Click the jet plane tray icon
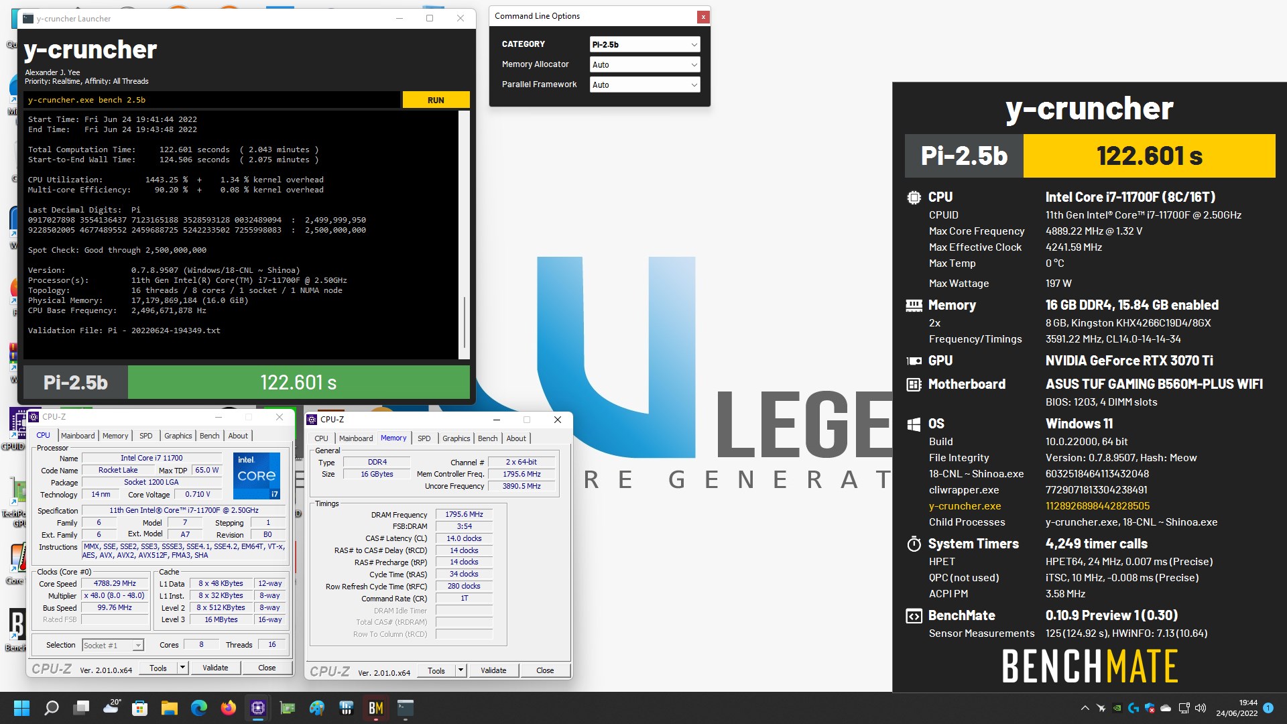1287x724 pixels. (1101, 708)
